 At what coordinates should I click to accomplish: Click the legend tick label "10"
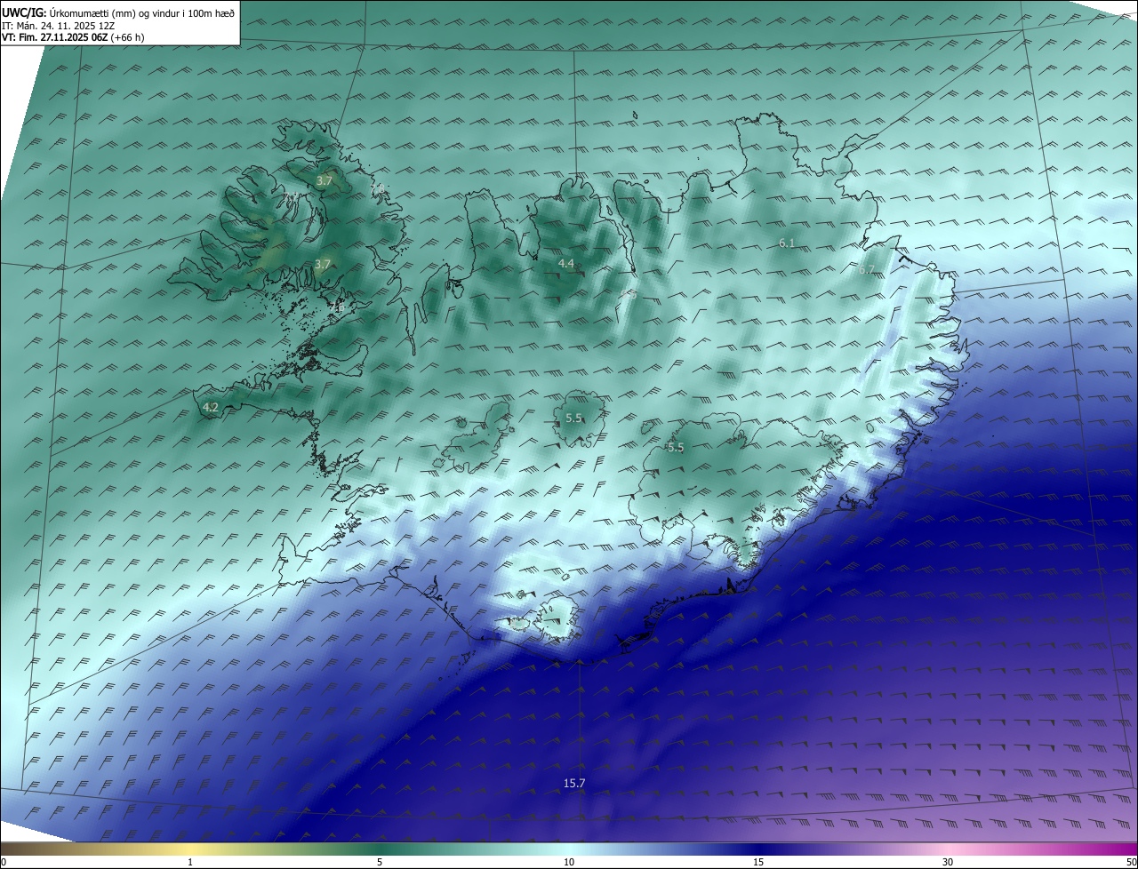(x=569, y=862)
